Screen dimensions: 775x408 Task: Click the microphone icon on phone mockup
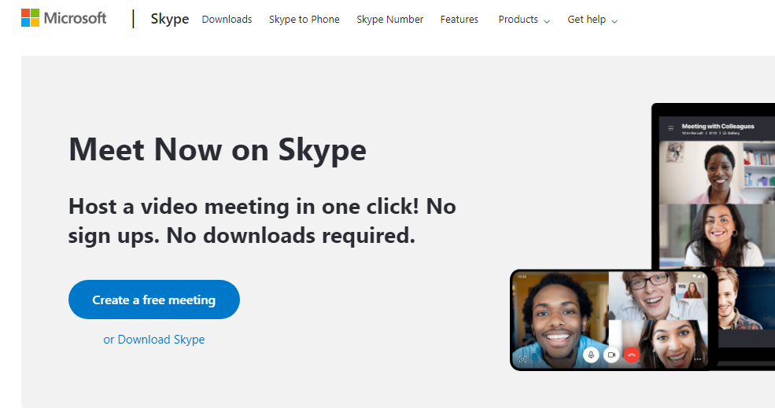click(x=591, y=355)
